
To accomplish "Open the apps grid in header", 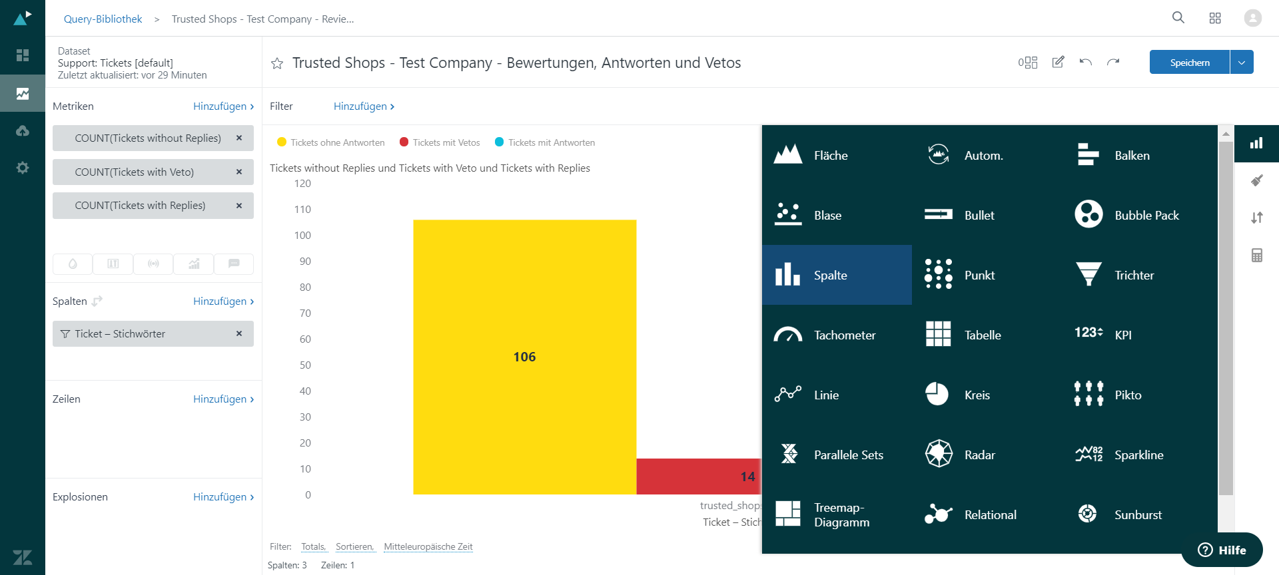I will pyautogui.click(x=1215, y=18).
